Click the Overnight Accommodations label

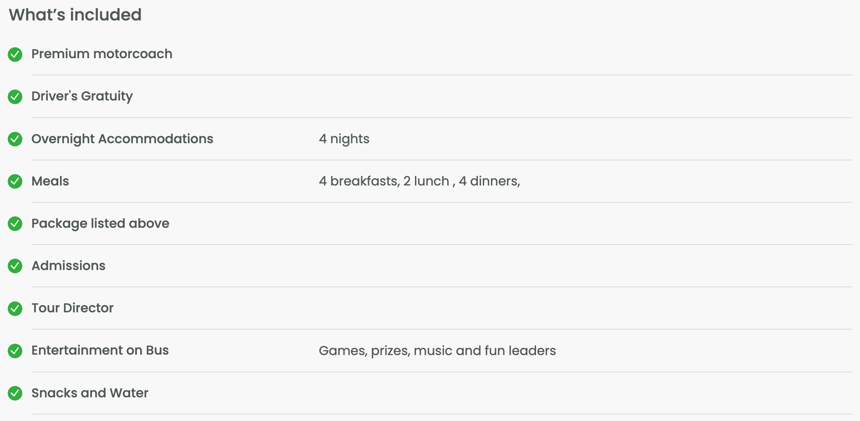(122, 139)
